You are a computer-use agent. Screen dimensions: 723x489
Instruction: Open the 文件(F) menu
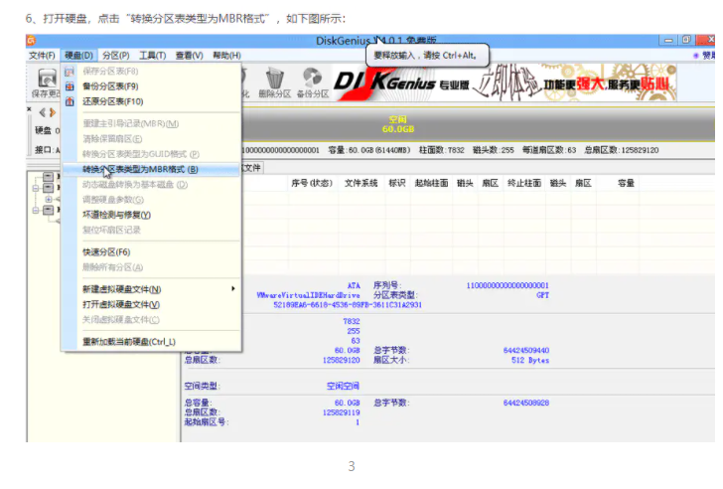pyautogui.click(x=42, y=56)
